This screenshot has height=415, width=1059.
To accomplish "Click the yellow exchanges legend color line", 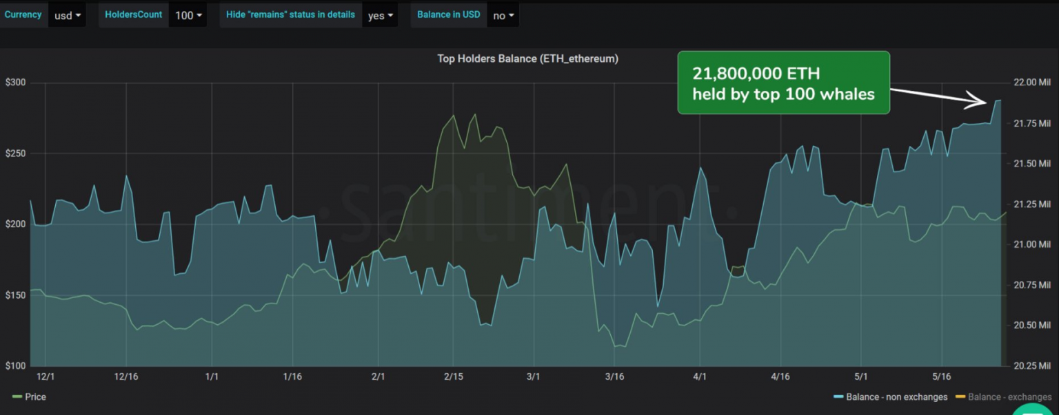I will click(x=960, y=397).
